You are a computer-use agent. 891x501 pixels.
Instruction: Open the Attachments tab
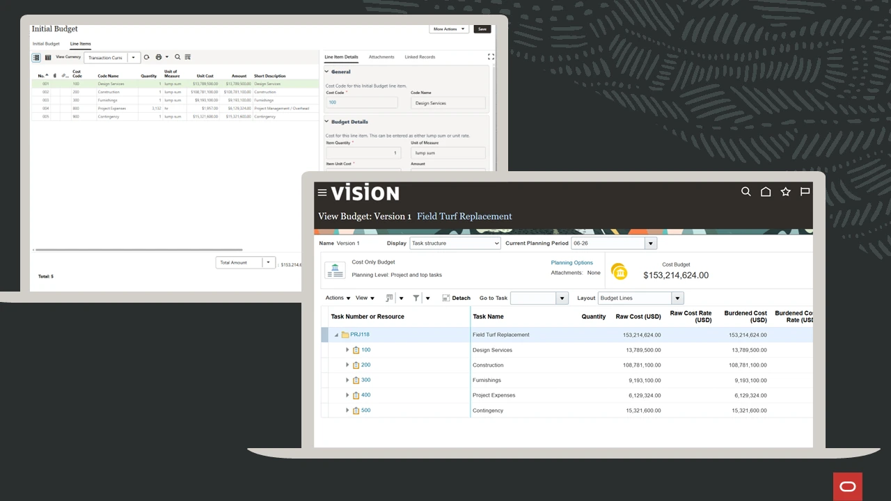coord(381,57)
